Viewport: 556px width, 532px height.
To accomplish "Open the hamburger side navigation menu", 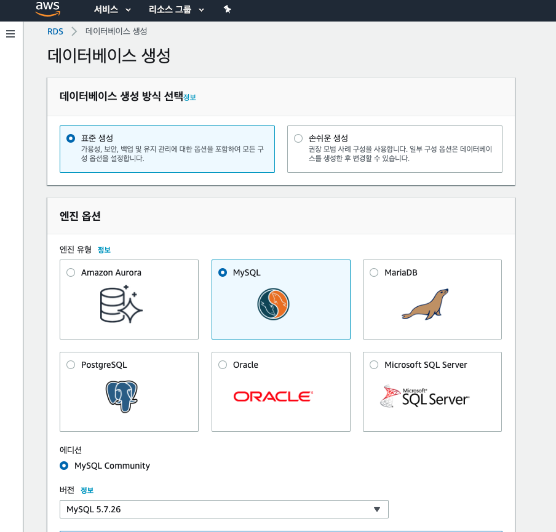I will [10, 34].
